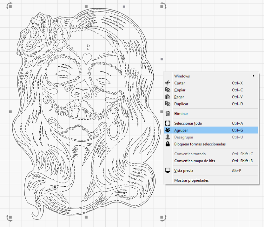
Task: Select Duplicar in the context menu
Action: (x=181, y=104)
